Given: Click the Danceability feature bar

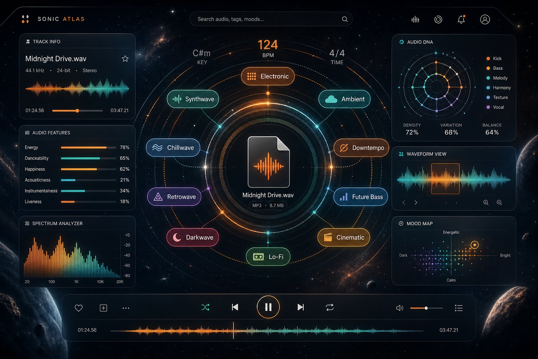Looking at the screenshot, I should pos(88,158).
